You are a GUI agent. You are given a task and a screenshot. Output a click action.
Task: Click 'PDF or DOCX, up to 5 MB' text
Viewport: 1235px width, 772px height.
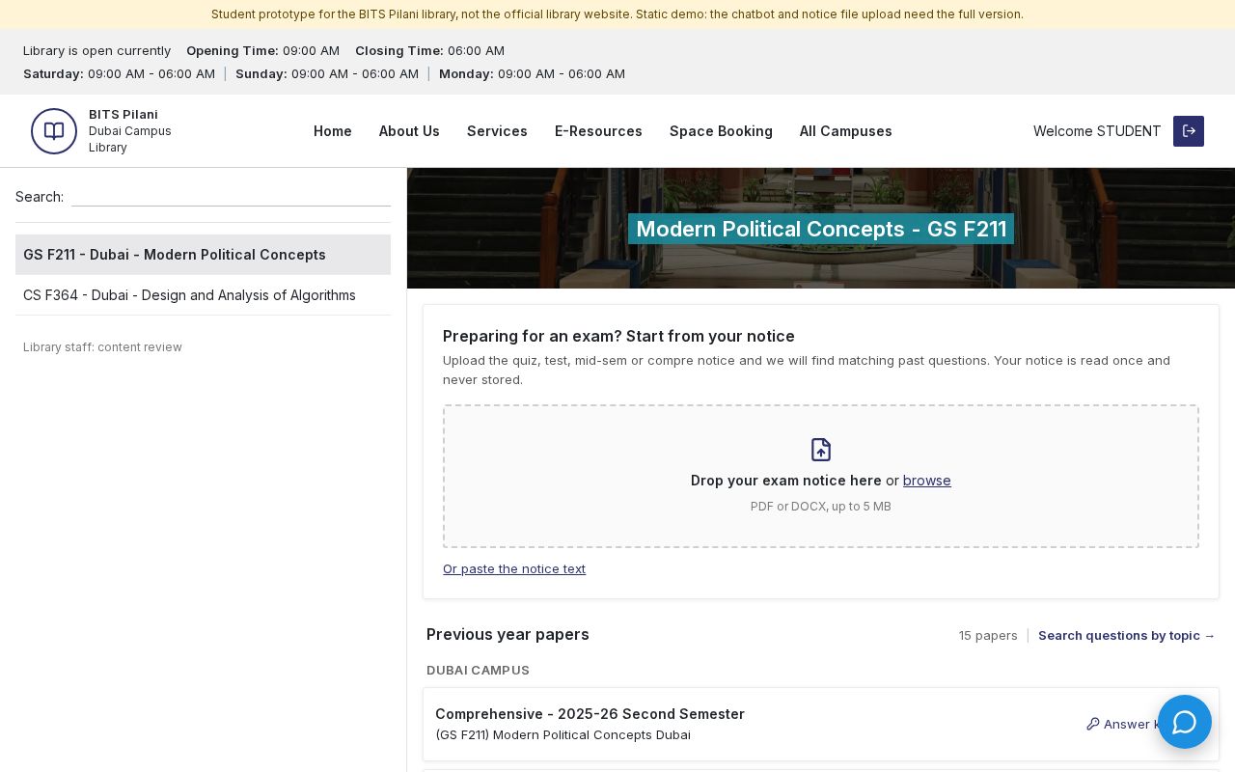coord(821,507)
